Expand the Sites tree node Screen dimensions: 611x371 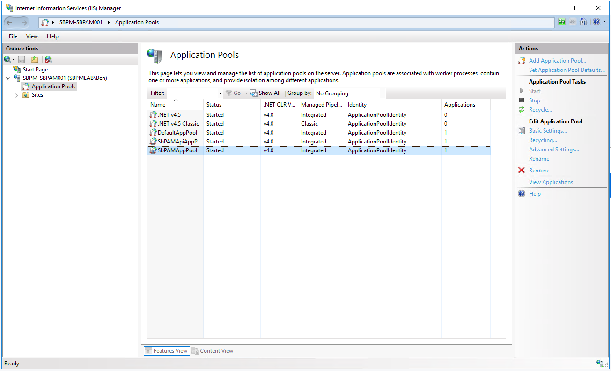[x=17, y=95]
